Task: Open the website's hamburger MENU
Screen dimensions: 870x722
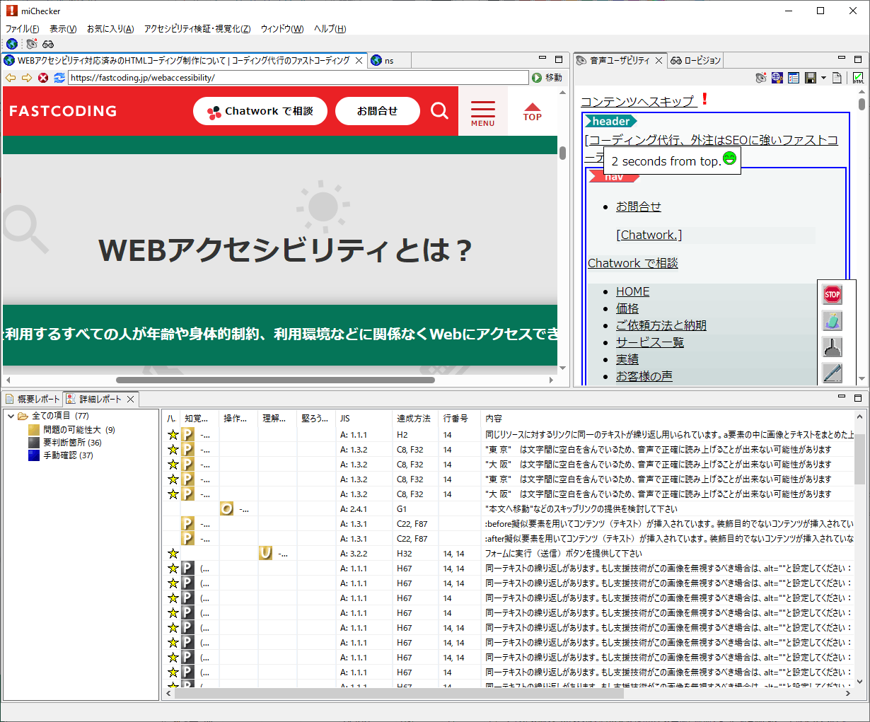Action: coord(482,112)
